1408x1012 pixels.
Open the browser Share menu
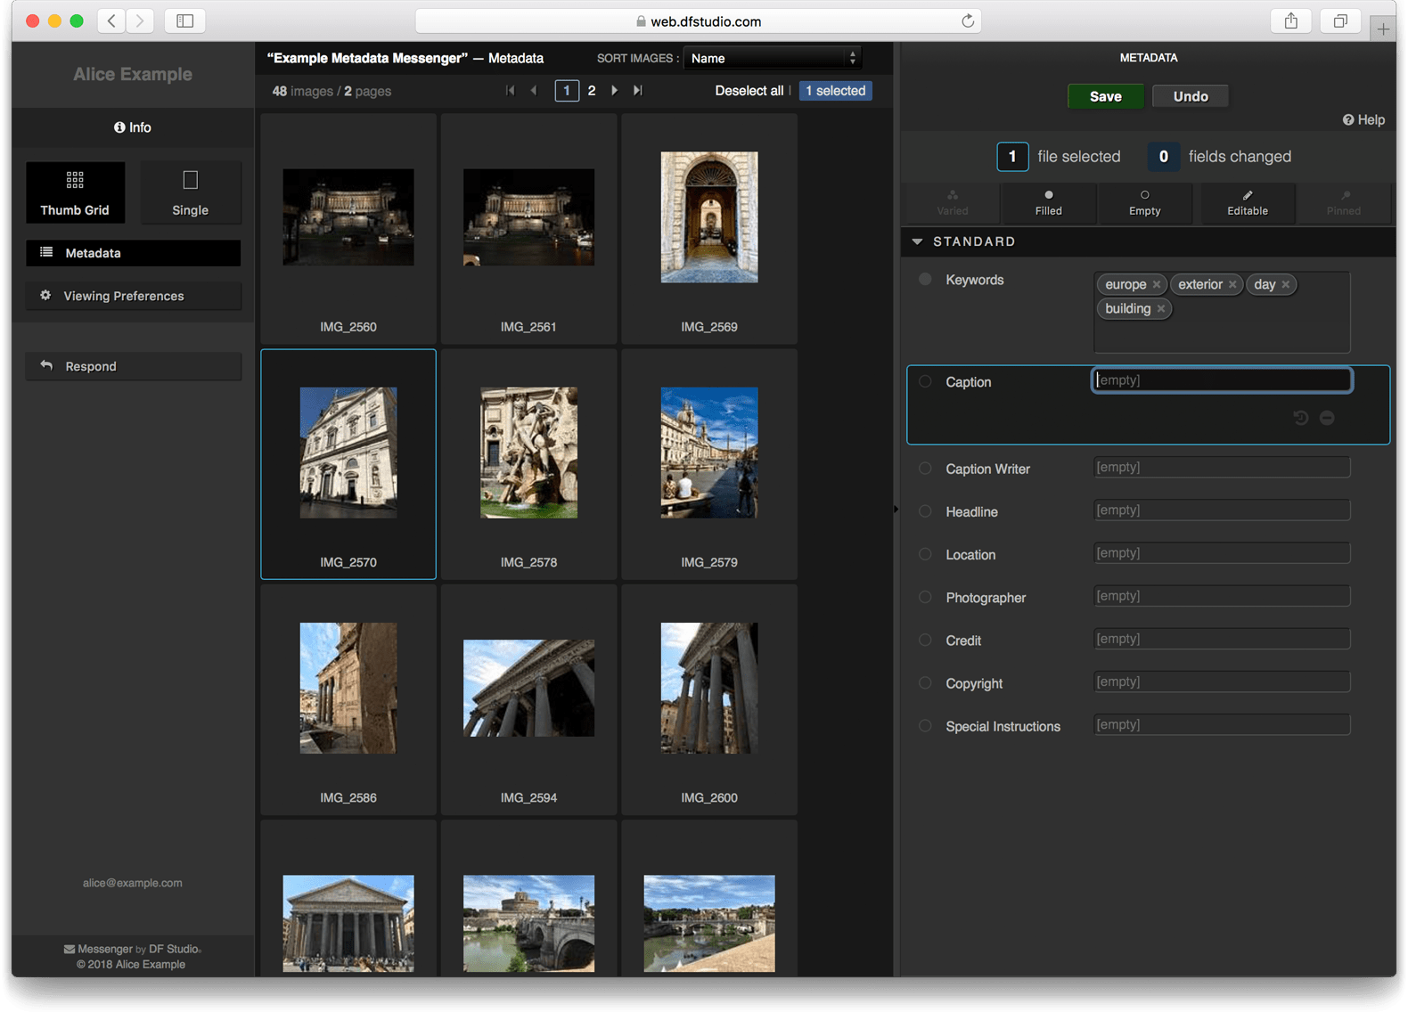pyautogui.click(x=1291, y=20)
